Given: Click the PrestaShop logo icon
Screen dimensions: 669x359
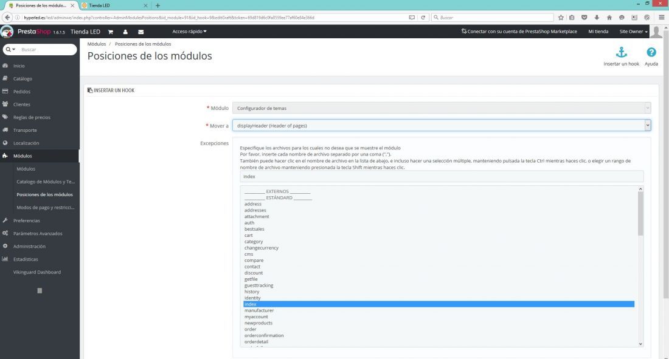Looking at the screenshot, I should (x=7, y=32).
